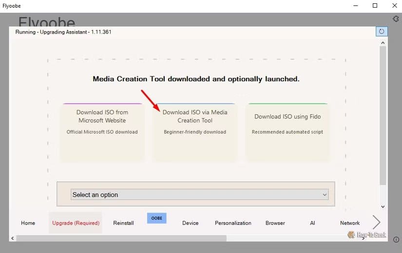This screenshot has width=402, height=253.
Task: Choose Download ISO from Microsoft Website card
Action: [102, 132]
